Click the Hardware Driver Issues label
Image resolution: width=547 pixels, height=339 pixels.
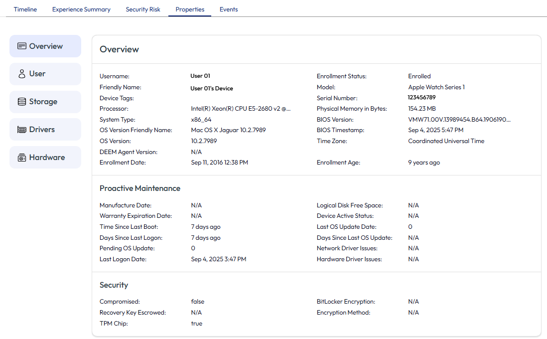(349, 259)
